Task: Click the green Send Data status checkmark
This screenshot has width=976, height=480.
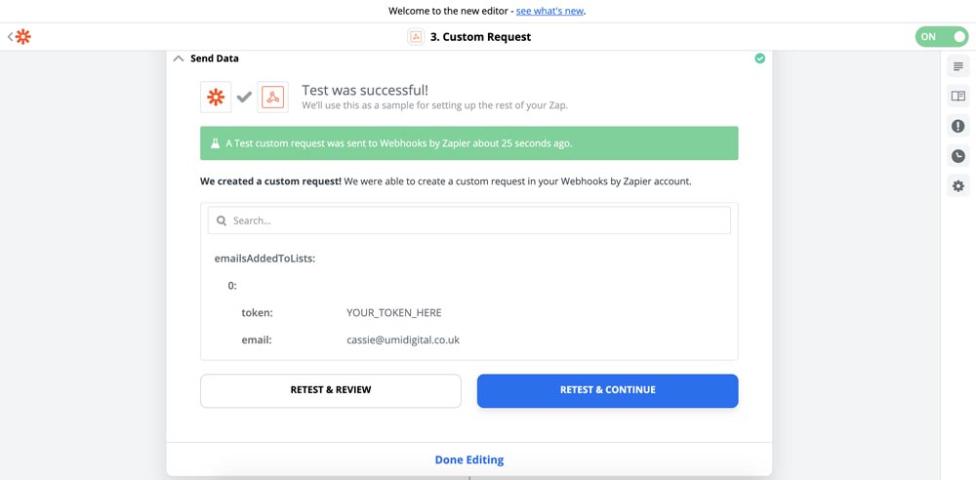Action: (x=759, y=59)
